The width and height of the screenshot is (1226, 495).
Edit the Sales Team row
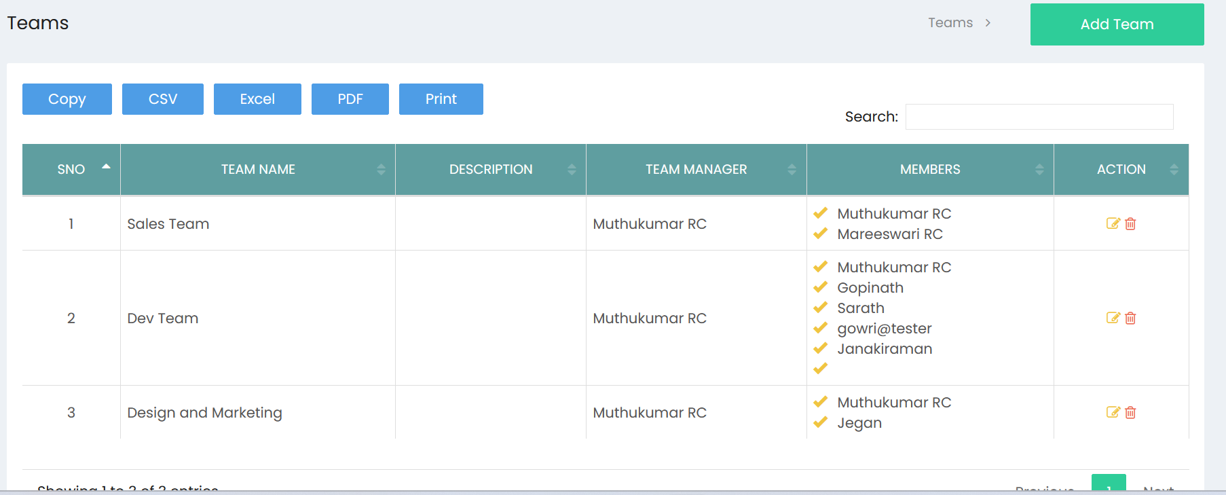[1113, 223]
